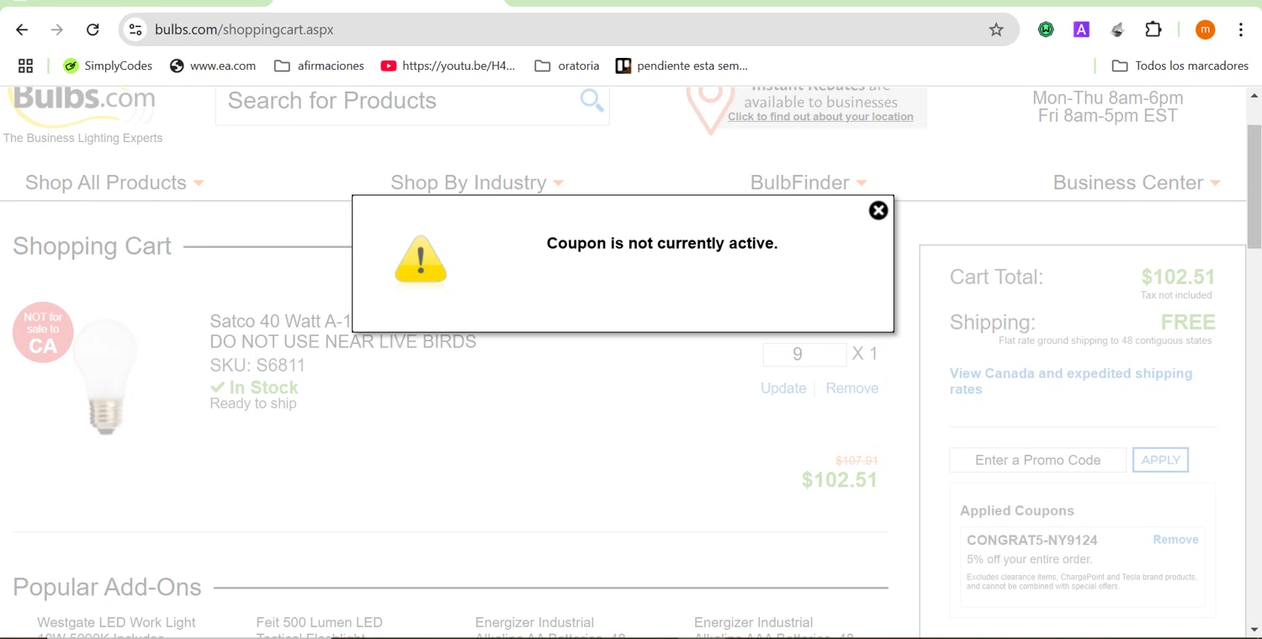This screenshot has width=1262, height=639.
Task: Expand the Shop By Industry menu
Action: pos(477,182)
